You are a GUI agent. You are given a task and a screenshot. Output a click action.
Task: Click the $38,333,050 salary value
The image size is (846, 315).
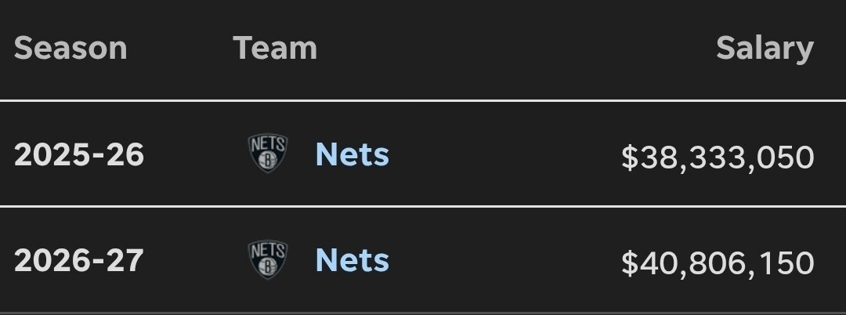(718, 157)
